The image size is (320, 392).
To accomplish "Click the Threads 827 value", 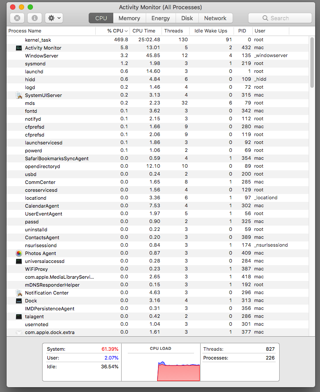I will point(270,349).
